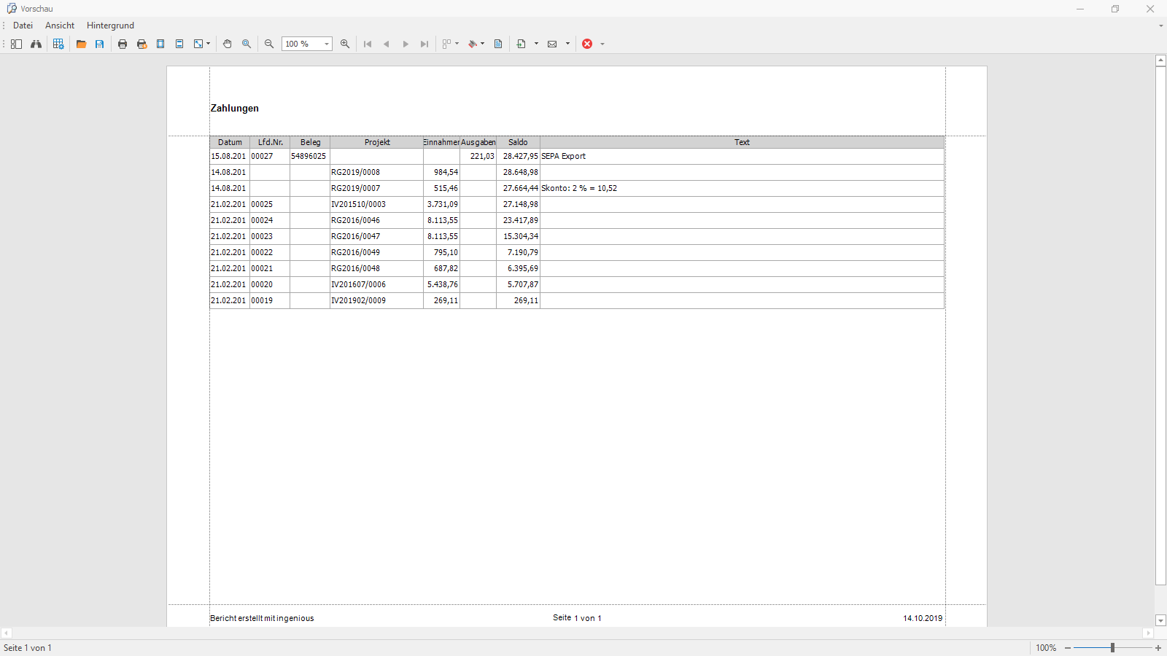Expand the scale dropdown arrow

209,44
